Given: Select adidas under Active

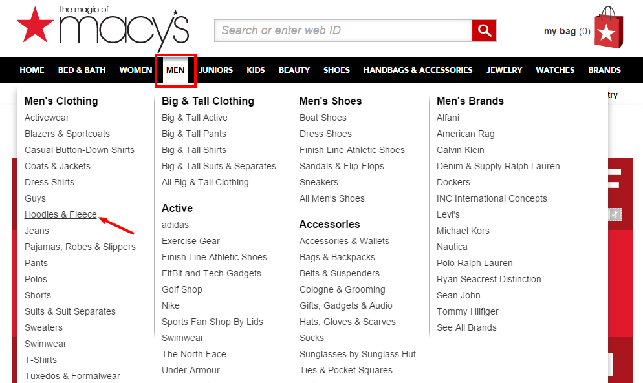Looking at the screenshot, I should pos(175,225).
